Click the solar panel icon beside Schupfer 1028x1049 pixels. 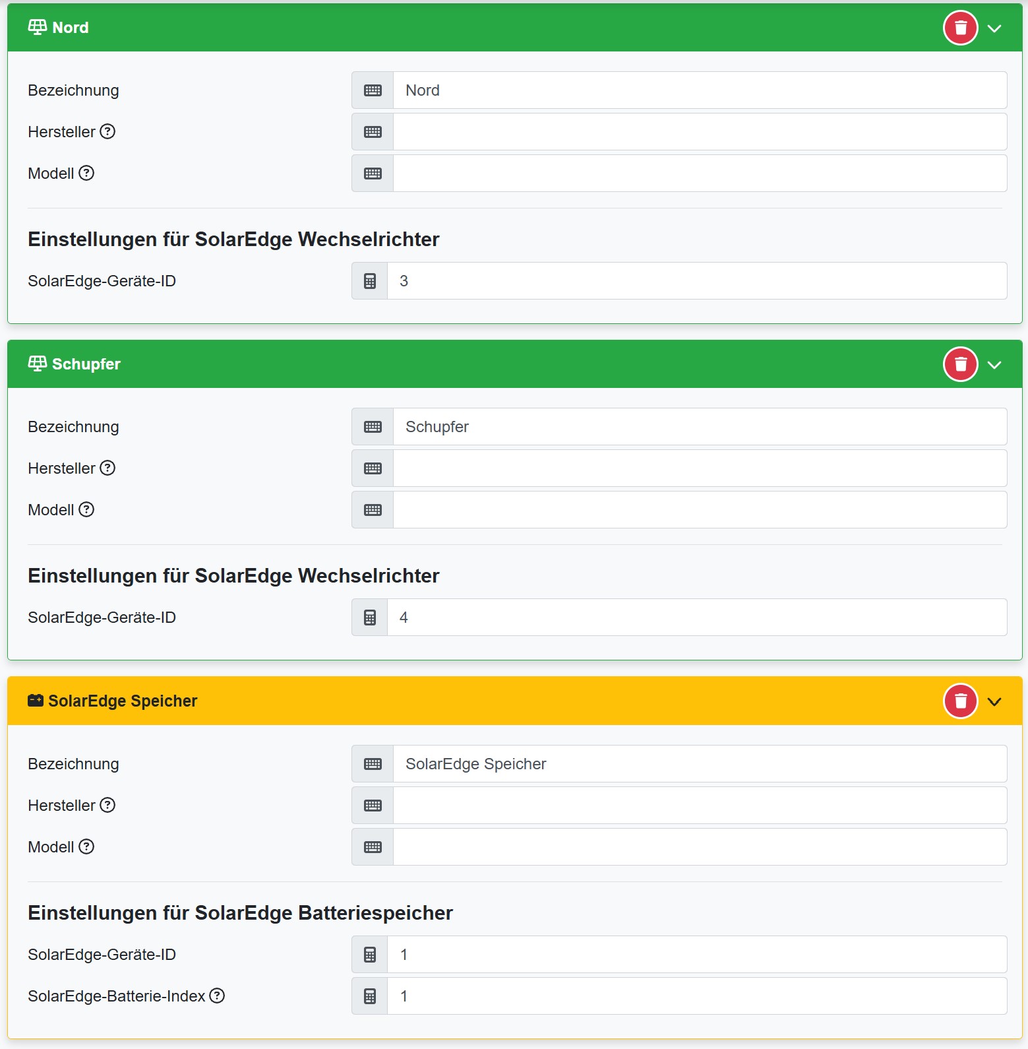pos(38,364)
